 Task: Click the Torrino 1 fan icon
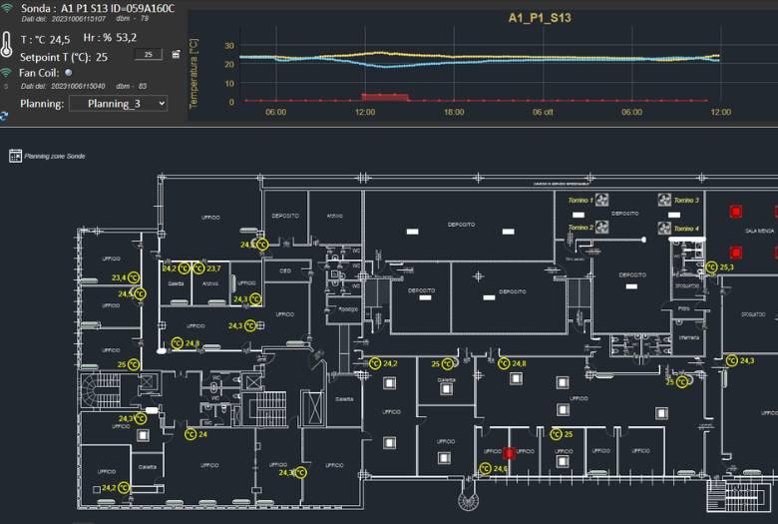click(601, 201)
